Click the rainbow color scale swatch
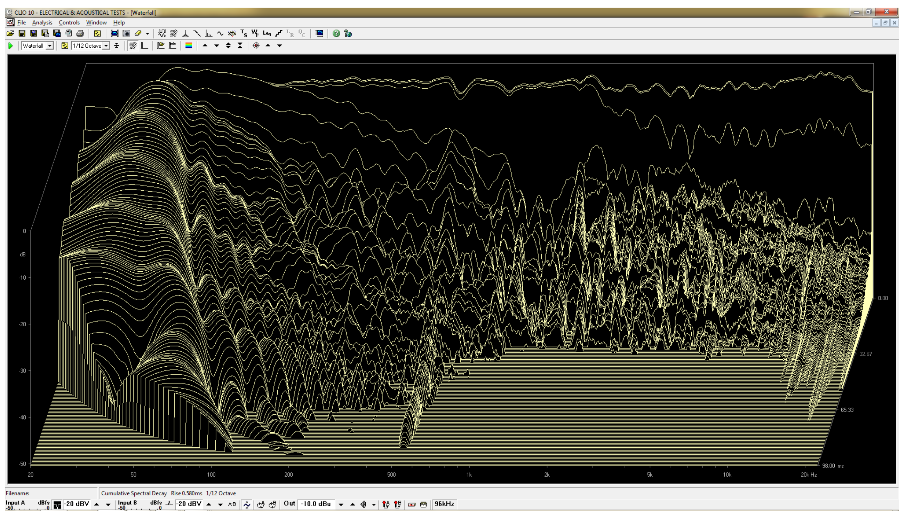The width and height of the screenshot is (906, 519). (189, 46)
